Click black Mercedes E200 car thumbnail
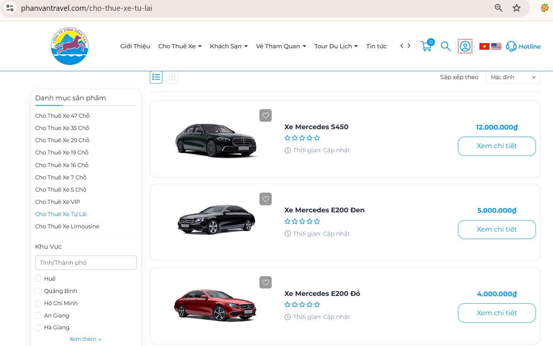553x346 pixels. pyautogui.click(x=216, y=219)
